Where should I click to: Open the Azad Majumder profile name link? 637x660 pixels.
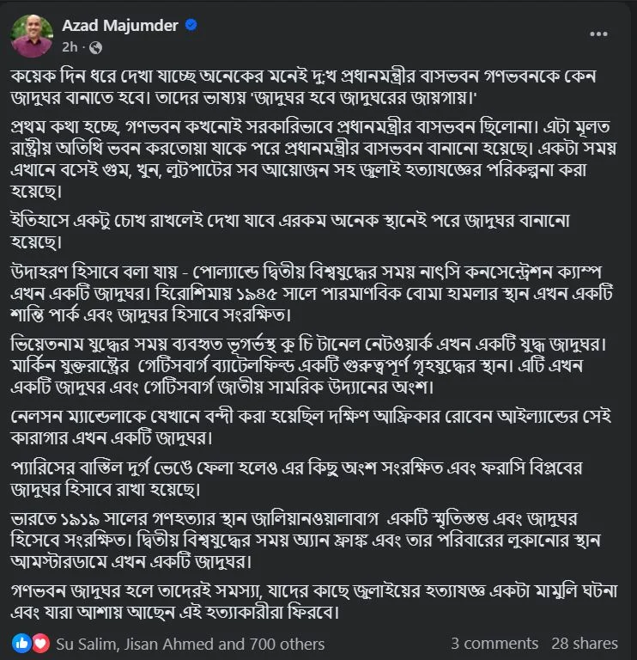pos(119,26)
